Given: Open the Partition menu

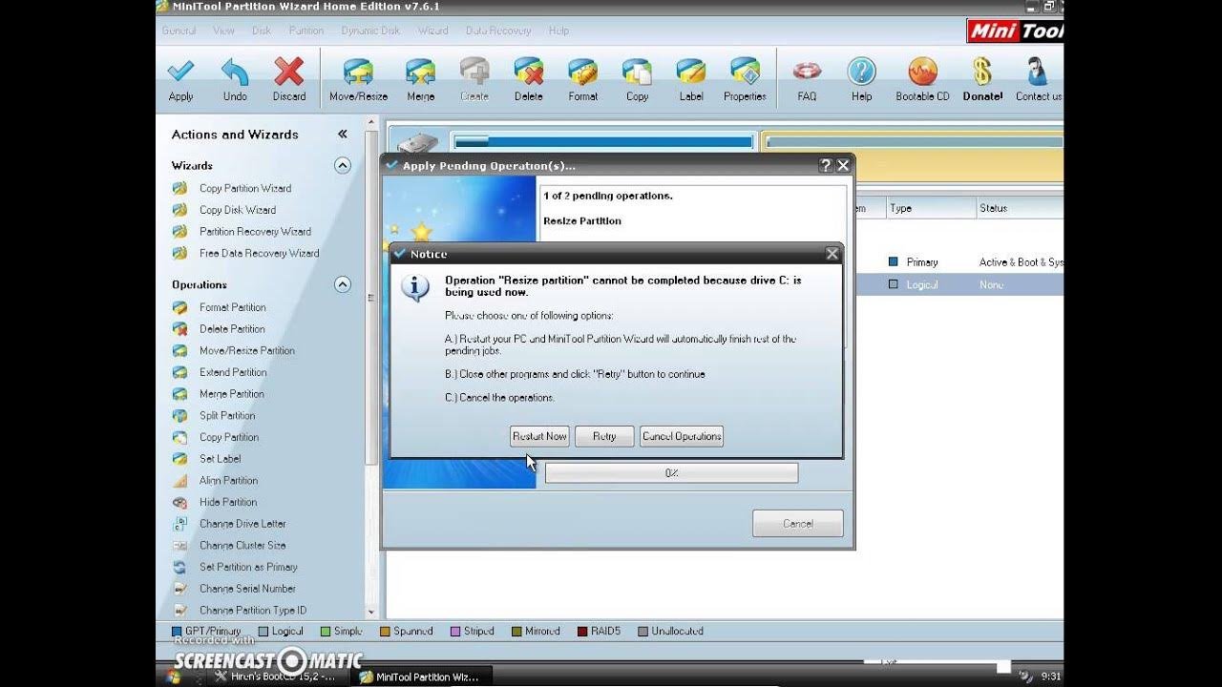Looking at the screenshot, I should tap(306, 31).
